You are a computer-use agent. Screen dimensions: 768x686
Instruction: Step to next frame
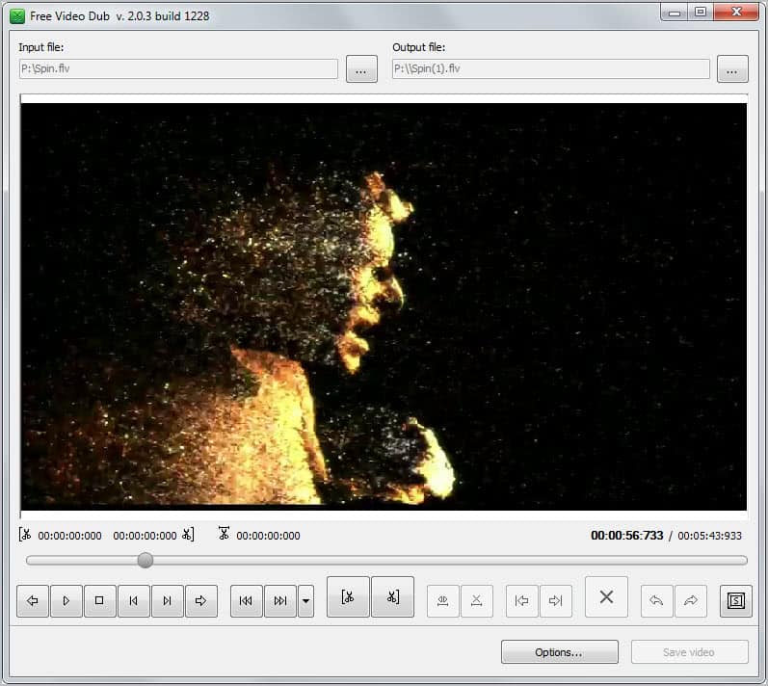tap(168, 601)
